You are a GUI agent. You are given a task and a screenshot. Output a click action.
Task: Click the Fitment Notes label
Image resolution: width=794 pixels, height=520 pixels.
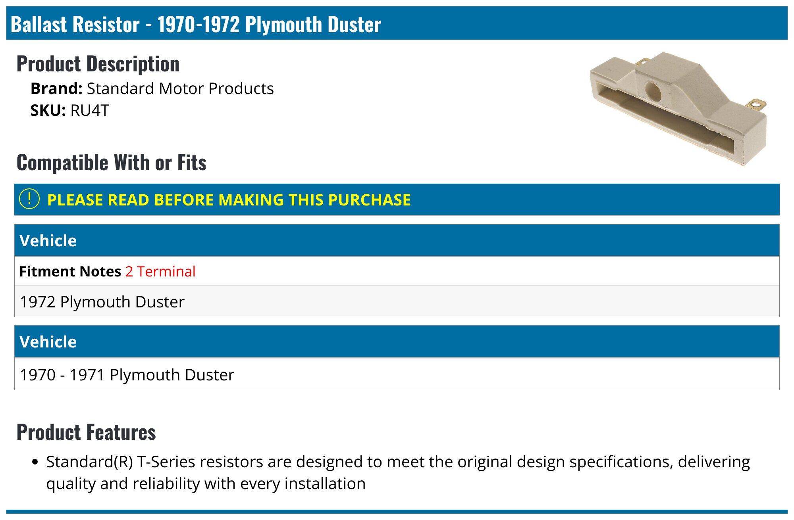tap(70, 272)
